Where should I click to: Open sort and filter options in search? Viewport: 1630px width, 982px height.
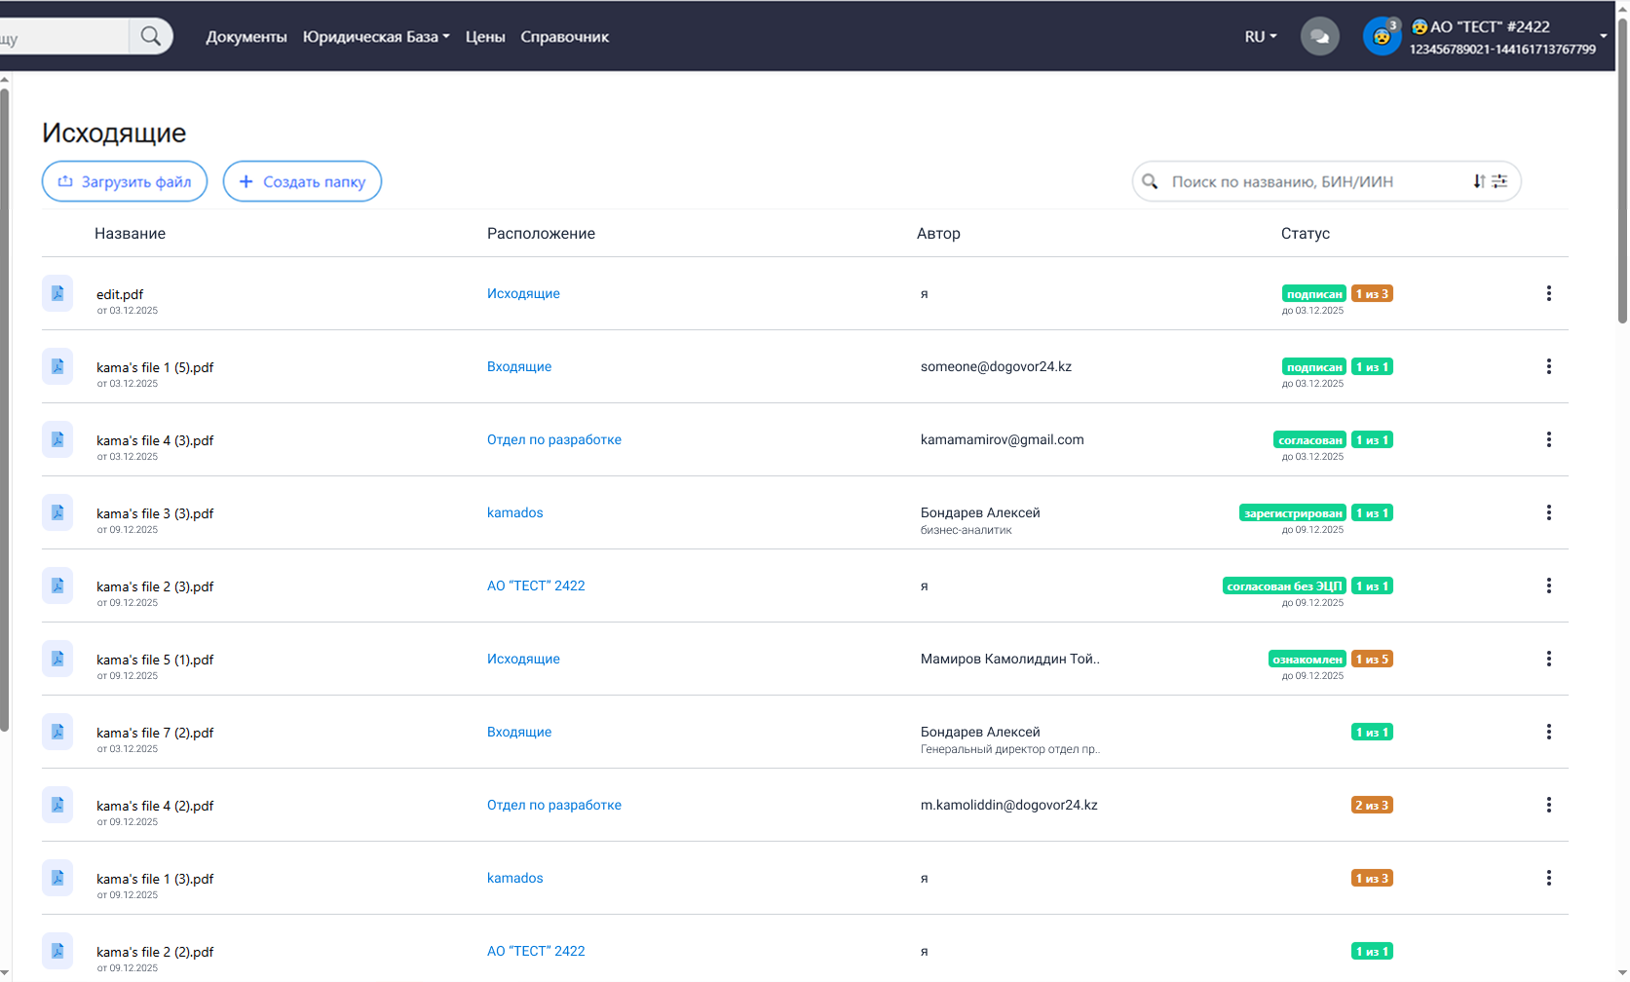tap(1490, 181)
